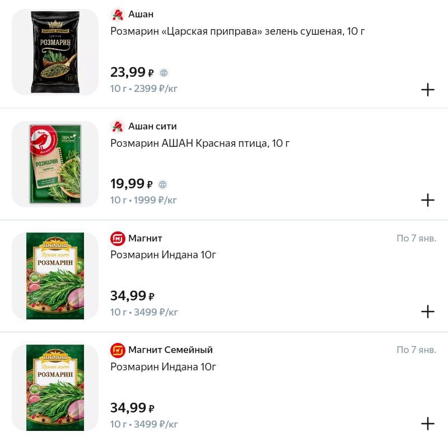Open АШАН Красная птица product image
448x441 pixels.
coord(55,164)
